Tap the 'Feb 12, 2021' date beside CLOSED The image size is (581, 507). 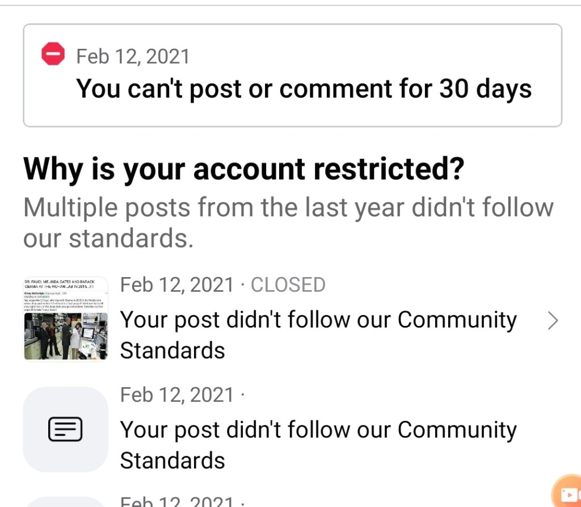176,284
